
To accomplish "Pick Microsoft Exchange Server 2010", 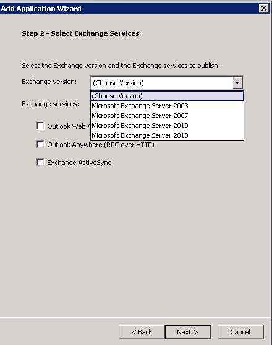I will (x=167, y=126).
